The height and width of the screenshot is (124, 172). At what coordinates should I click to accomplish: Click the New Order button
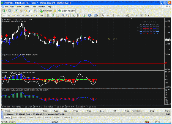coord(46,11)
